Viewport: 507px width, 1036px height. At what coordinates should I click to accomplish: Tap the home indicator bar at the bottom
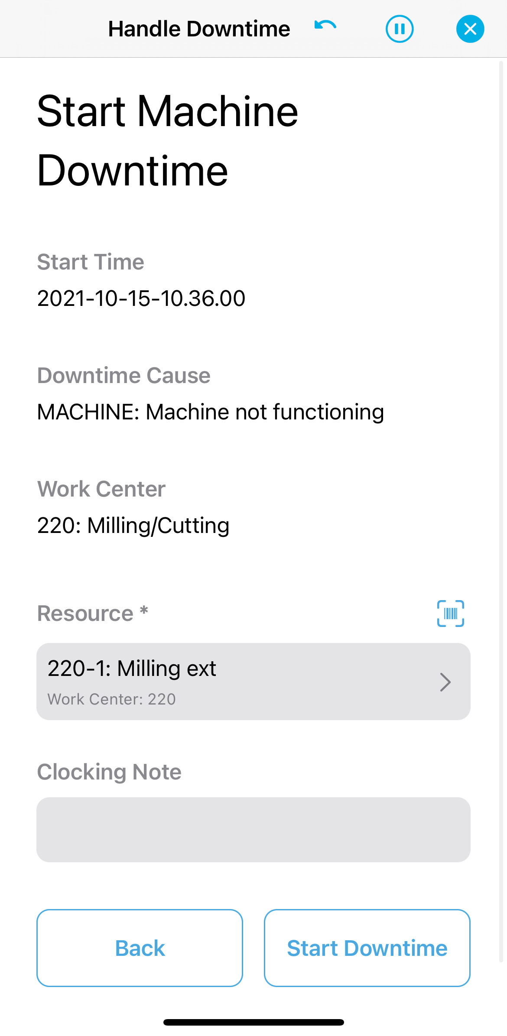(253, 1023)
